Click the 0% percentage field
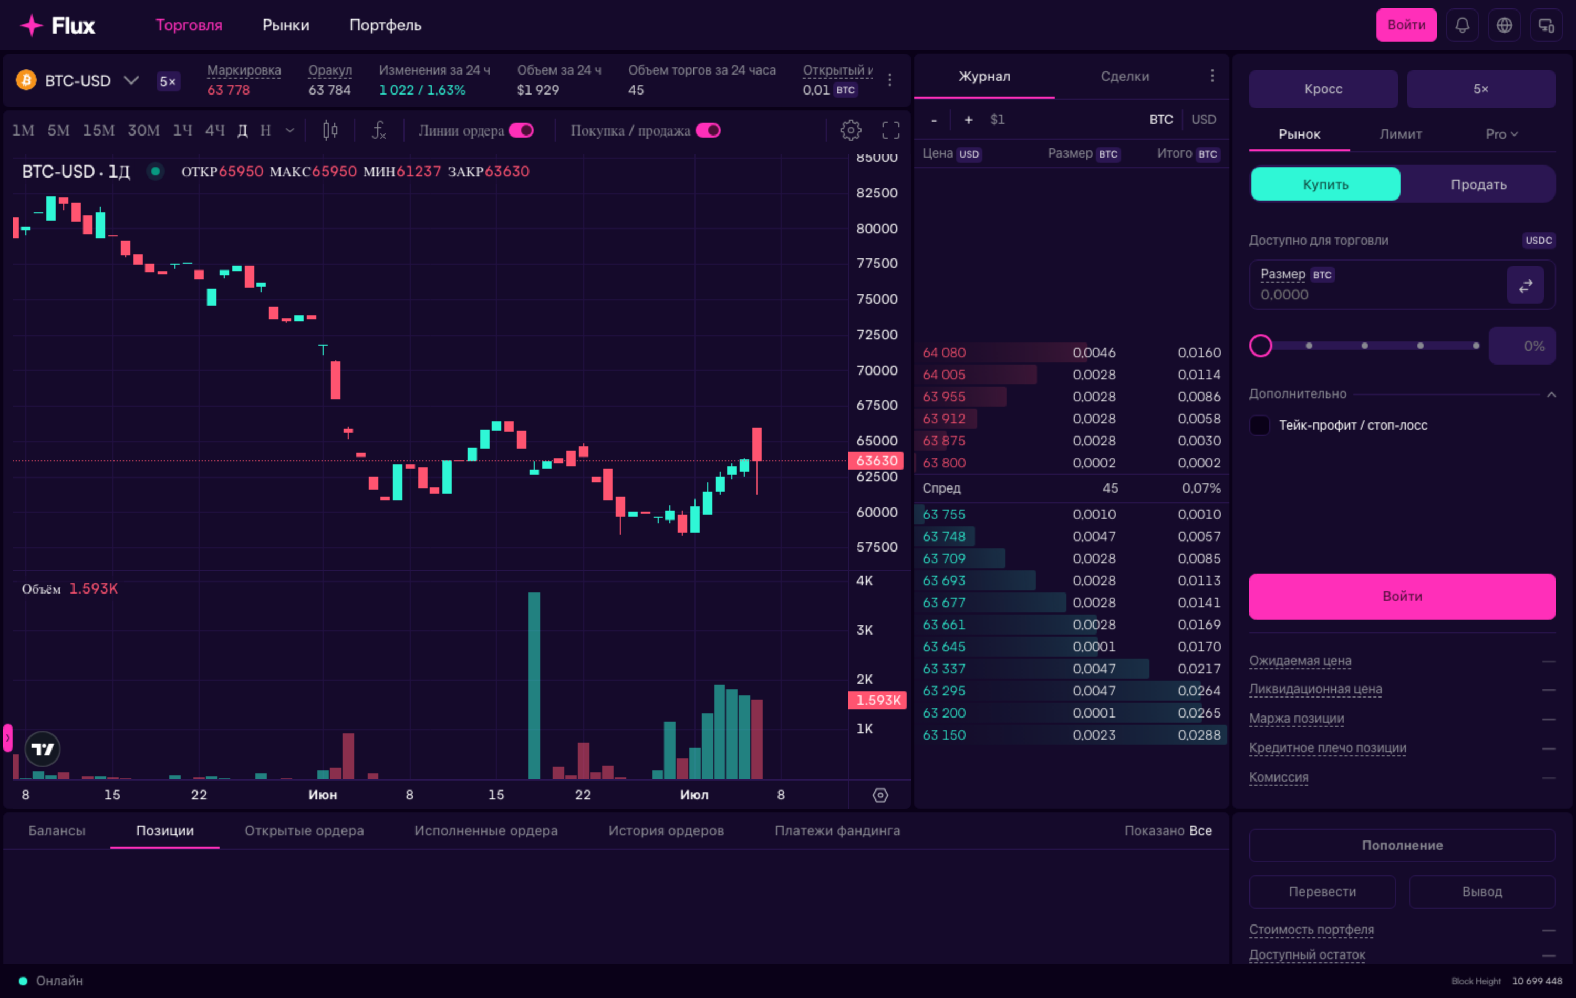The image size is (1576, 998). [1522, 346]
